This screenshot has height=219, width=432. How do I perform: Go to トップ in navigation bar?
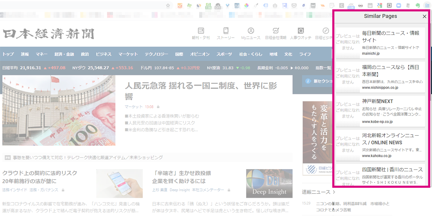(8, 54)
